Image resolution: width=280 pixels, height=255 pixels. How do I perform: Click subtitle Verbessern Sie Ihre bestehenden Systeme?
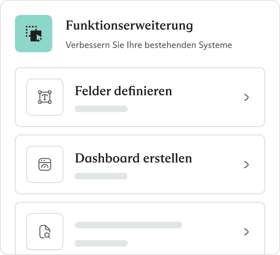[149, 46]
